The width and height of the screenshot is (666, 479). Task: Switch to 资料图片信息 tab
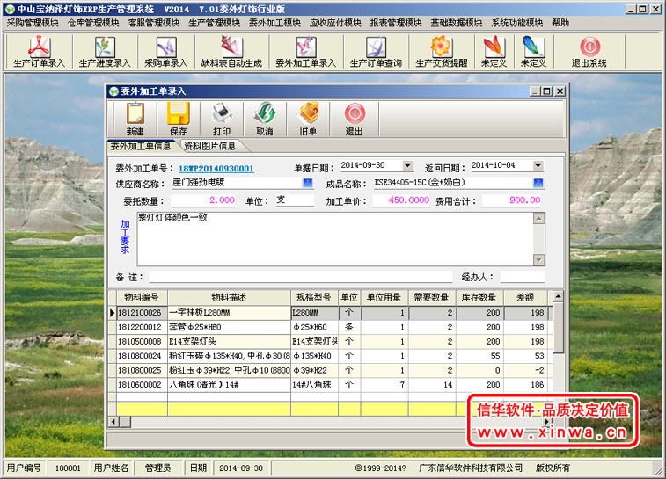click(x=209, y=146)
